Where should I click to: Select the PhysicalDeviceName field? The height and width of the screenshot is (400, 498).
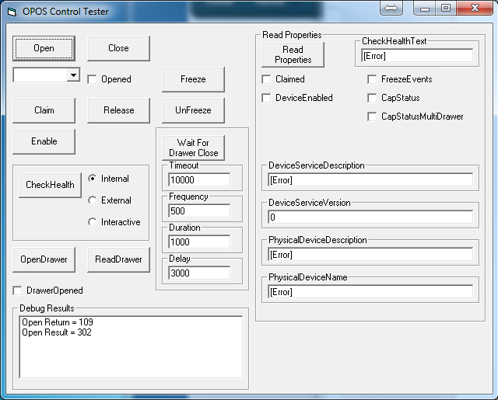(x=370, y=292)
